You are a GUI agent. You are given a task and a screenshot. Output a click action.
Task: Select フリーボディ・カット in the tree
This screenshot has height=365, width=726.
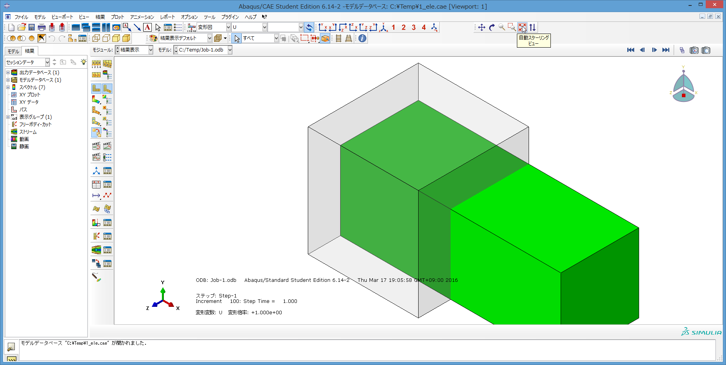35,125
